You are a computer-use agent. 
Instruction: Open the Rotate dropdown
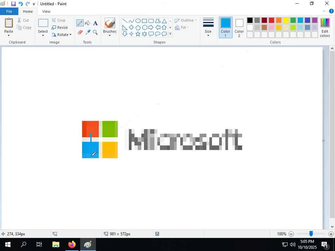(x=62, y=35)
